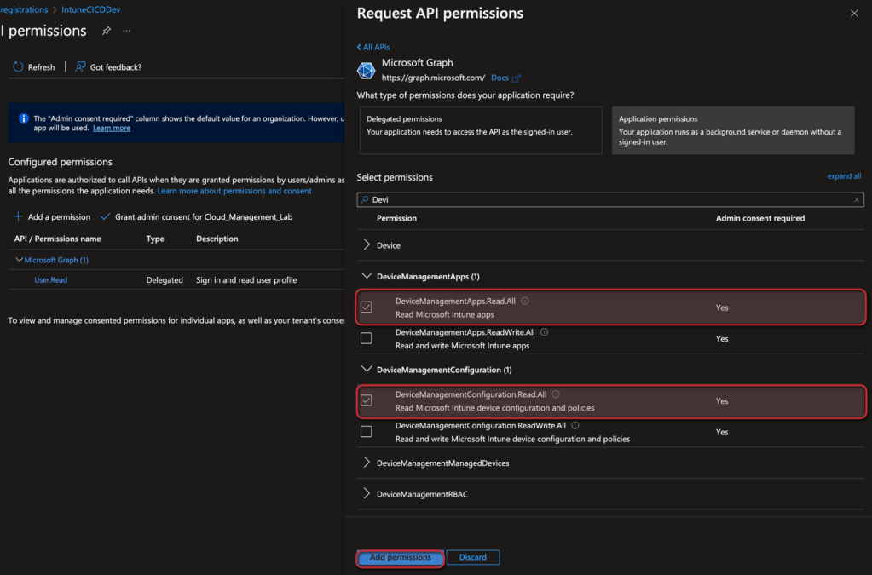Clear the permissions search box text
Viewport: 872px width, 575px height.
tap(857, 200)
